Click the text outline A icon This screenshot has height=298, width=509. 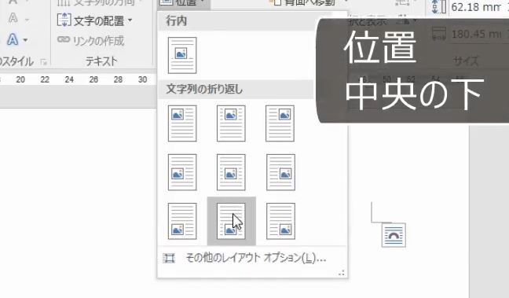pyautogui.click(x=13, y=19)
